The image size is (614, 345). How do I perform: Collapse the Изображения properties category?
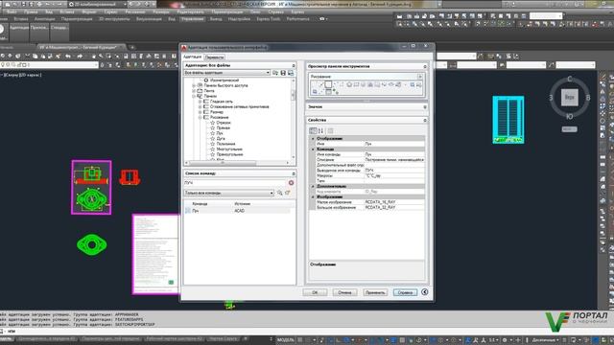click(313, 196)
